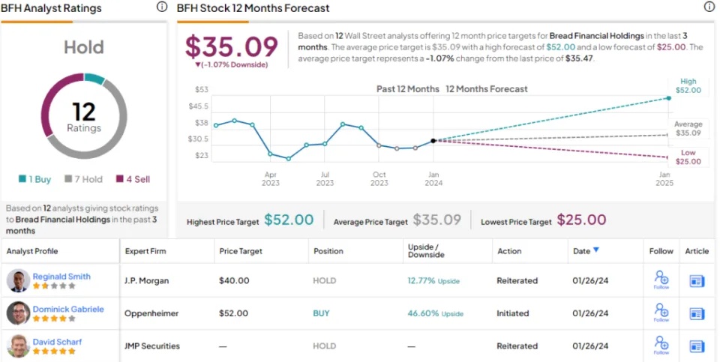Image resolution: width=720 pixels, height=362 pixels.
Task: Click the gray 7 Hold legend swatch
Action: [70, 179]
